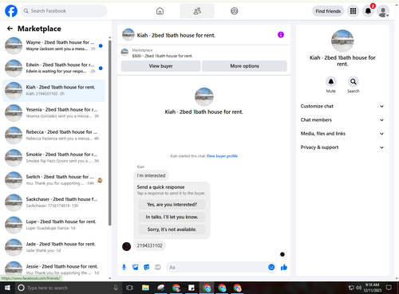Click the Find friends button

328,11
